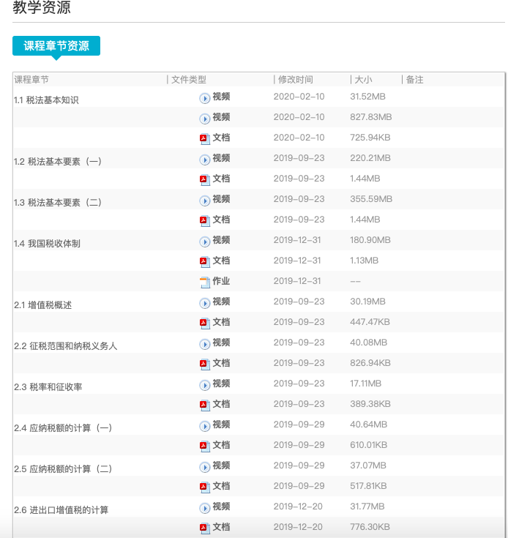
Task: Click the 作业 homework icon
Action: pyautogui.click(x=205, y=282)
